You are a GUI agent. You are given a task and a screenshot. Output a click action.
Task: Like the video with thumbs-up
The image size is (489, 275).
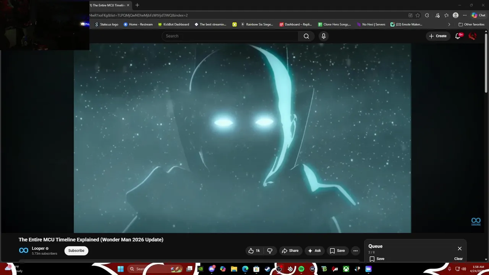[x=254, y=251]
